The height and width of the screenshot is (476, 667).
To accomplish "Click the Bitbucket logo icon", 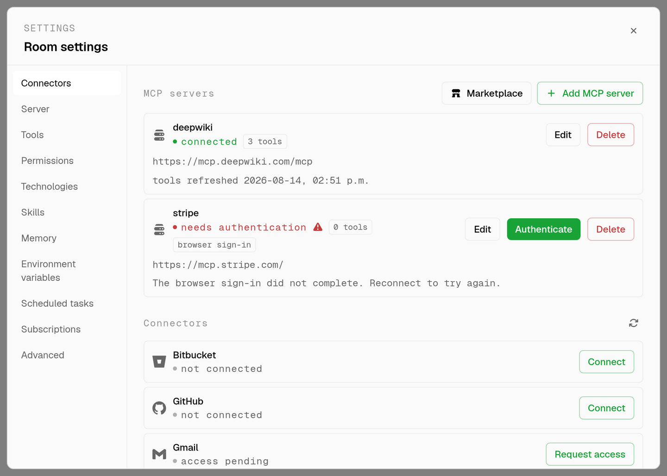I will coord(159,362).
